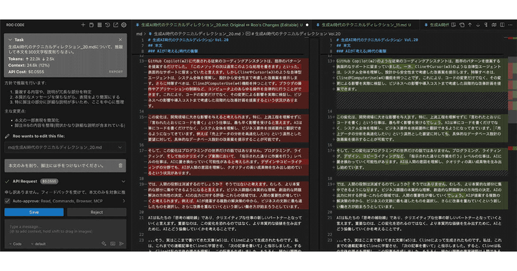Start a new task with the plus icon
Screen dimensions: 517x271
83,25
